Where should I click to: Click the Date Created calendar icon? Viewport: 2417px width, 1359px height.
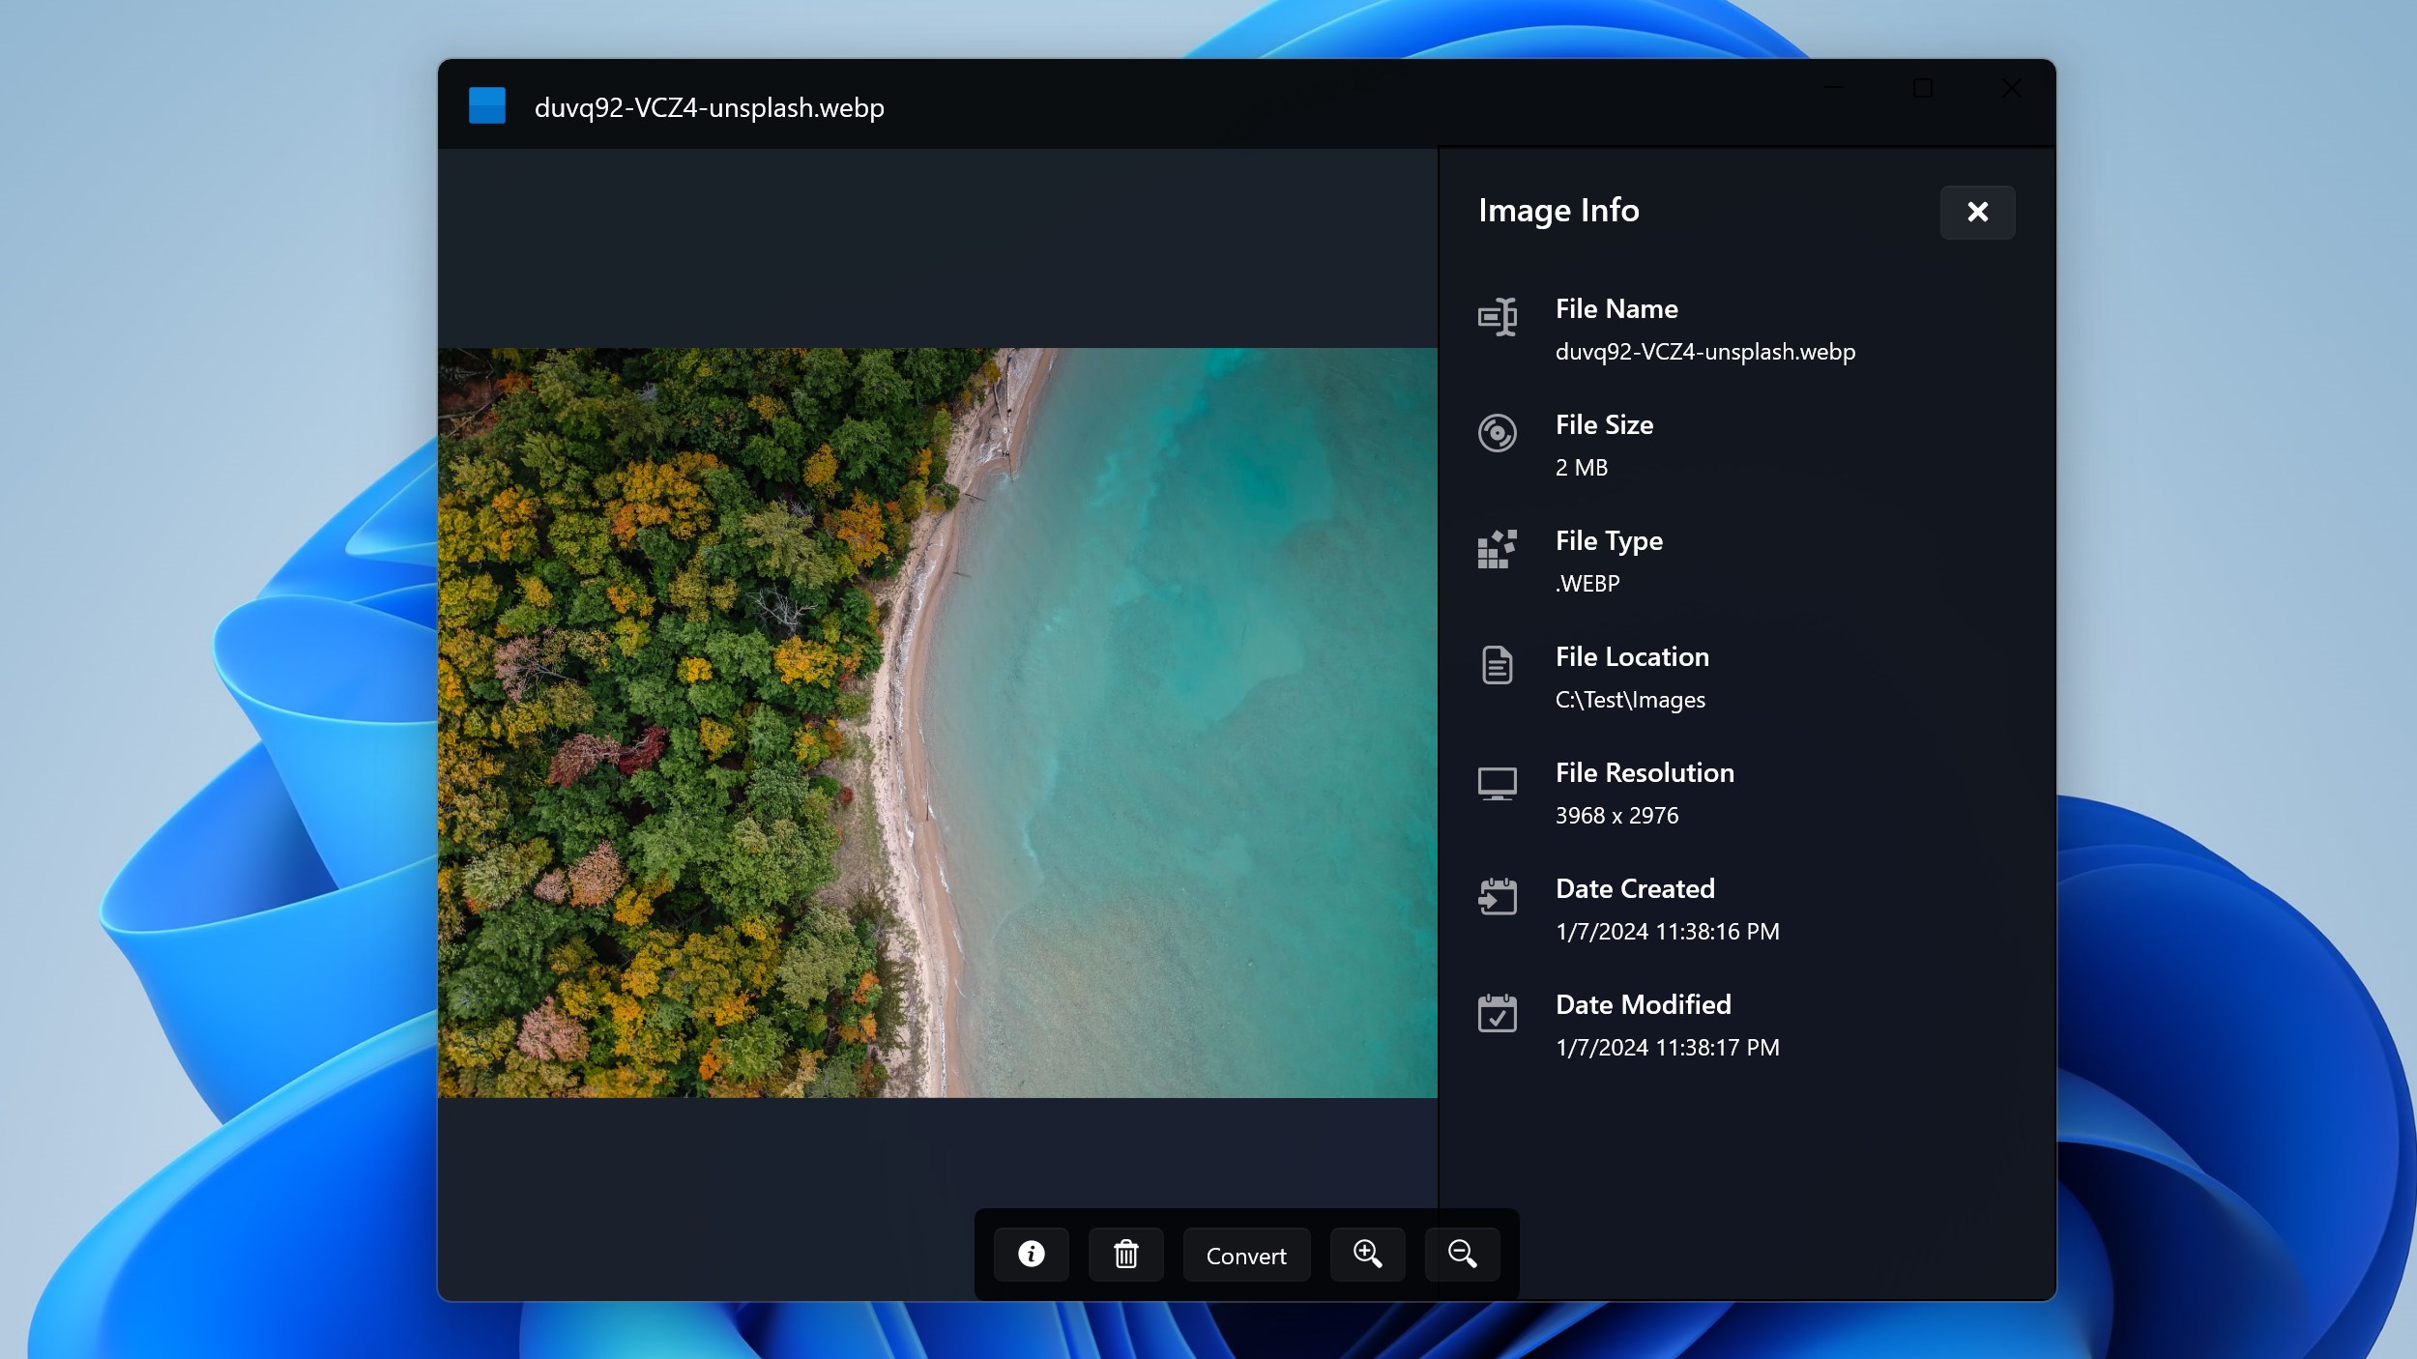tap(1497, 897)
